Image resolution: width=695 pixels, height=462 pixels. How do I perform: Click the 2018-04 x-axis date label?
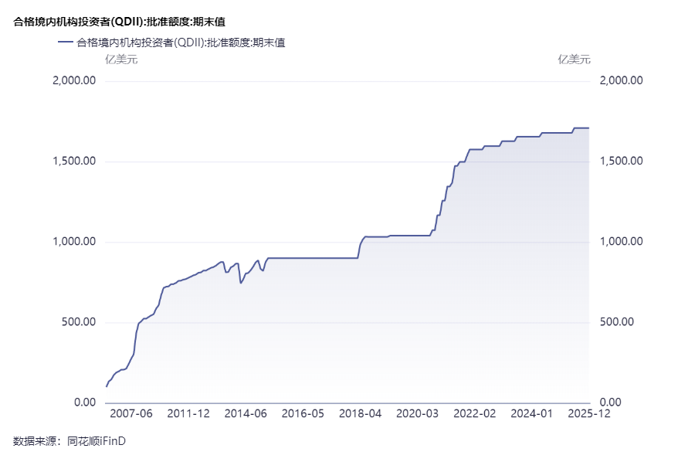click(x=361, y=414)
